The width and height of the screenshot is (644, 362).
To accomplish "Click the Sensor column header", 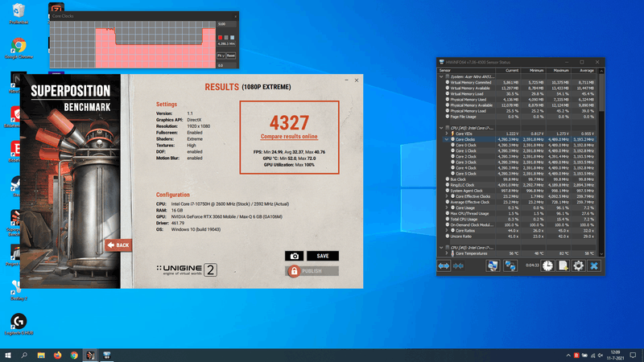I will coord(466,71).
